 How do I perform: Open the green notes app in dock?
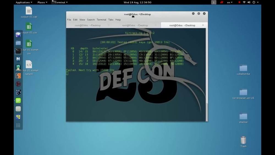click(18, 100)
